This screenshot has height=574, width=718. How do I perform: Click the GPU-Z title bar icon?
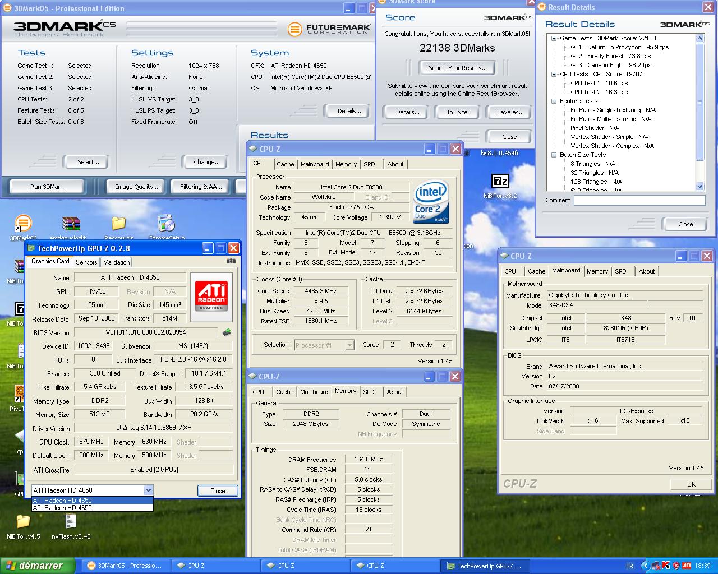pos(32,248)
